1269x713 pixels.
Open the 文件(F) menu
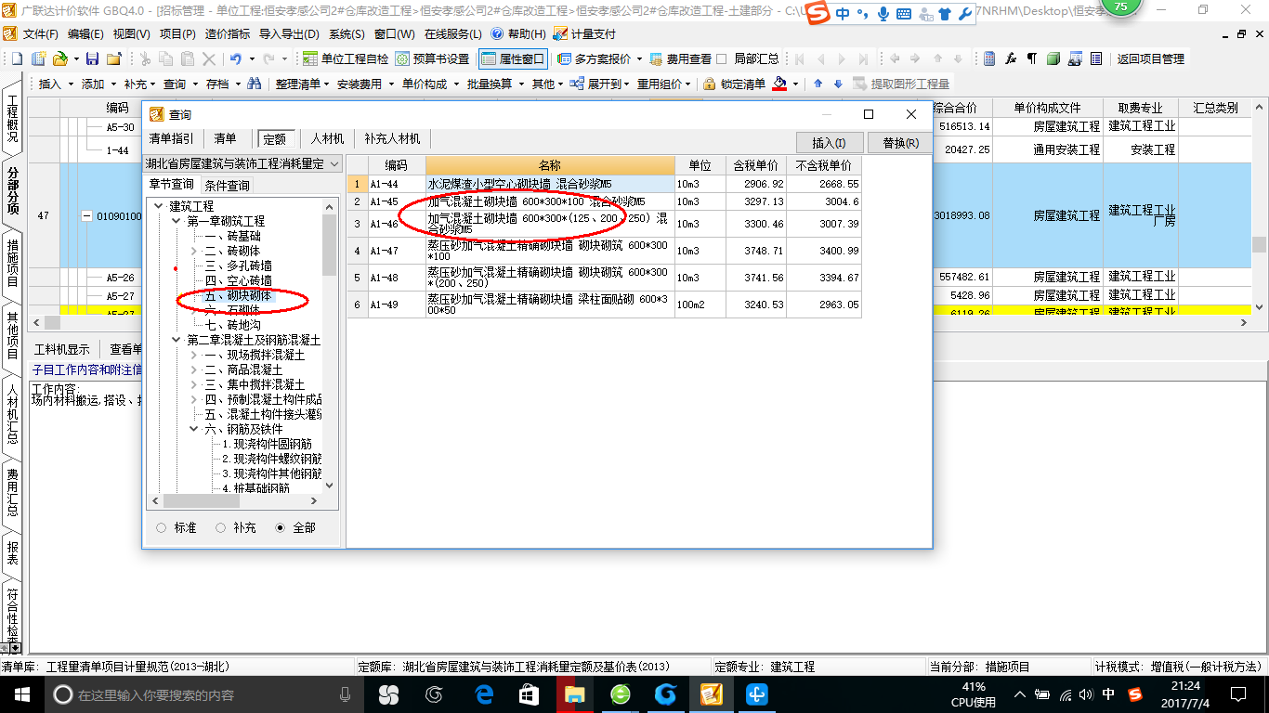point(40,33)
